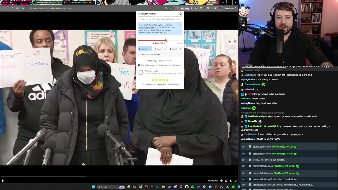Go back in the browser
This screenshot has width=338, height=190.
[x=3, y=8]
